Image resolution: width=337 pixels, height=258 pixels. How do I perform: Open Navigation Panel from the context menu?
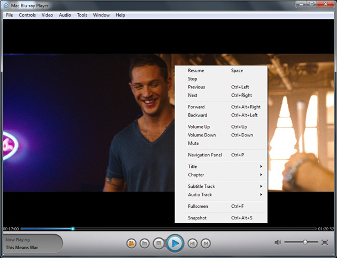(x=221, y=155)
